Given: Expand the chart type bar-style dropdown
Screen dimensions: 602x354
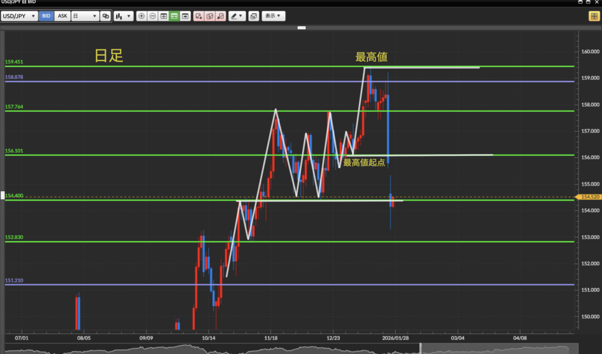Looking at the screenshot, I should pos(123,16).
